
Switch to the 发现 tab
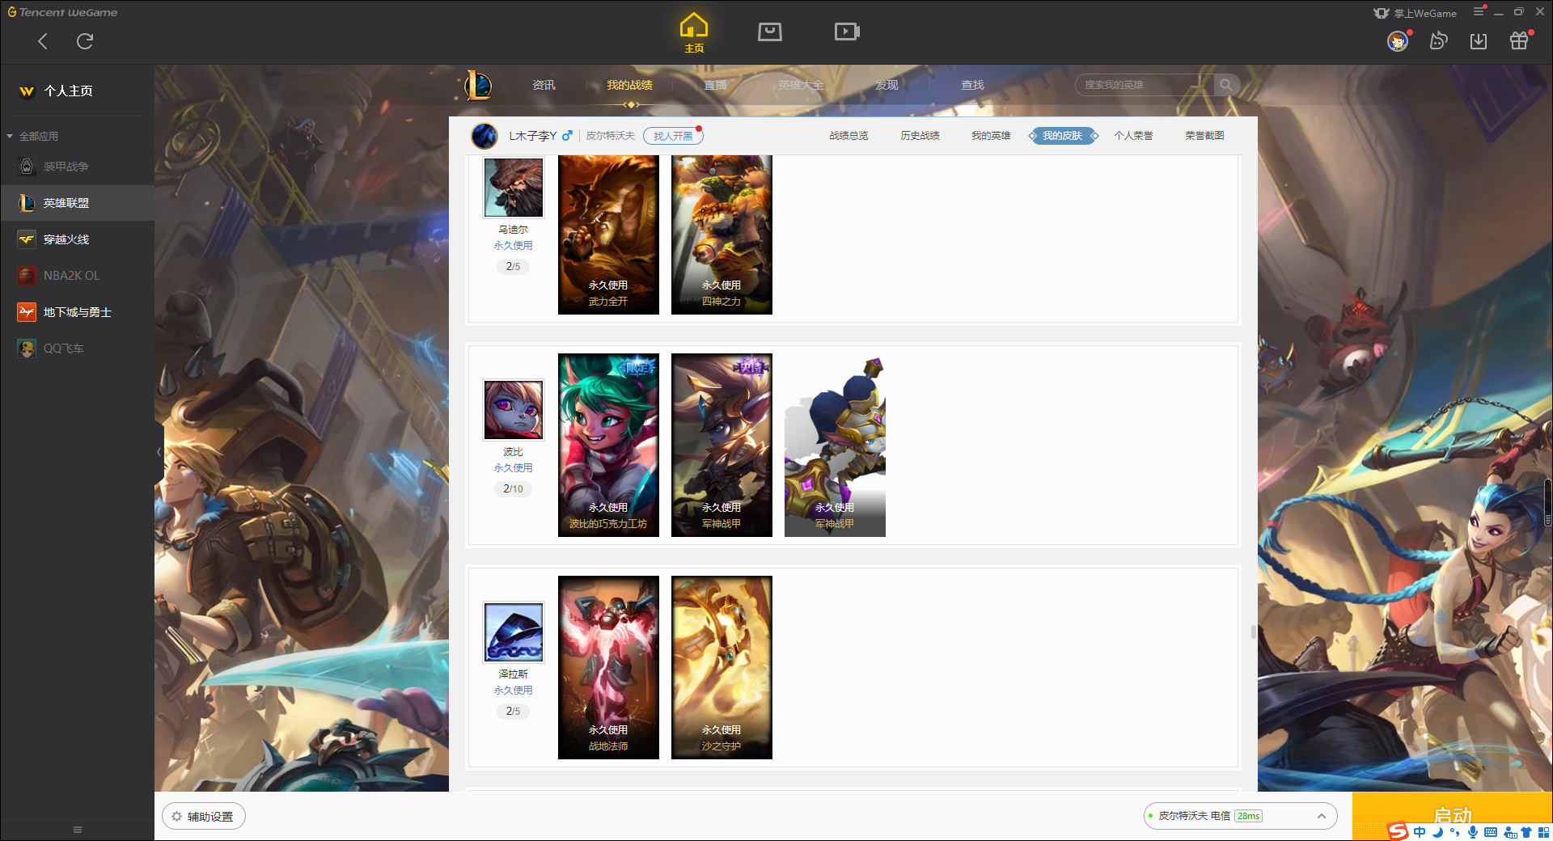887,85
